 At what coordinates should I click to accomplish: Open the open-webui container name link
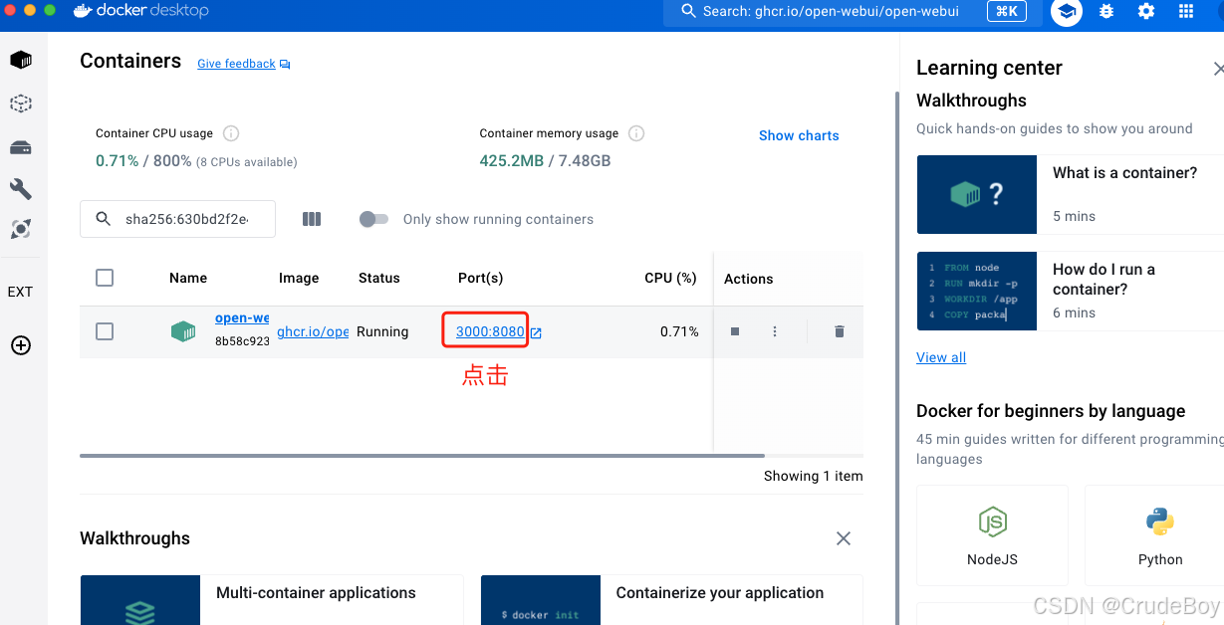tap(242, 318)
